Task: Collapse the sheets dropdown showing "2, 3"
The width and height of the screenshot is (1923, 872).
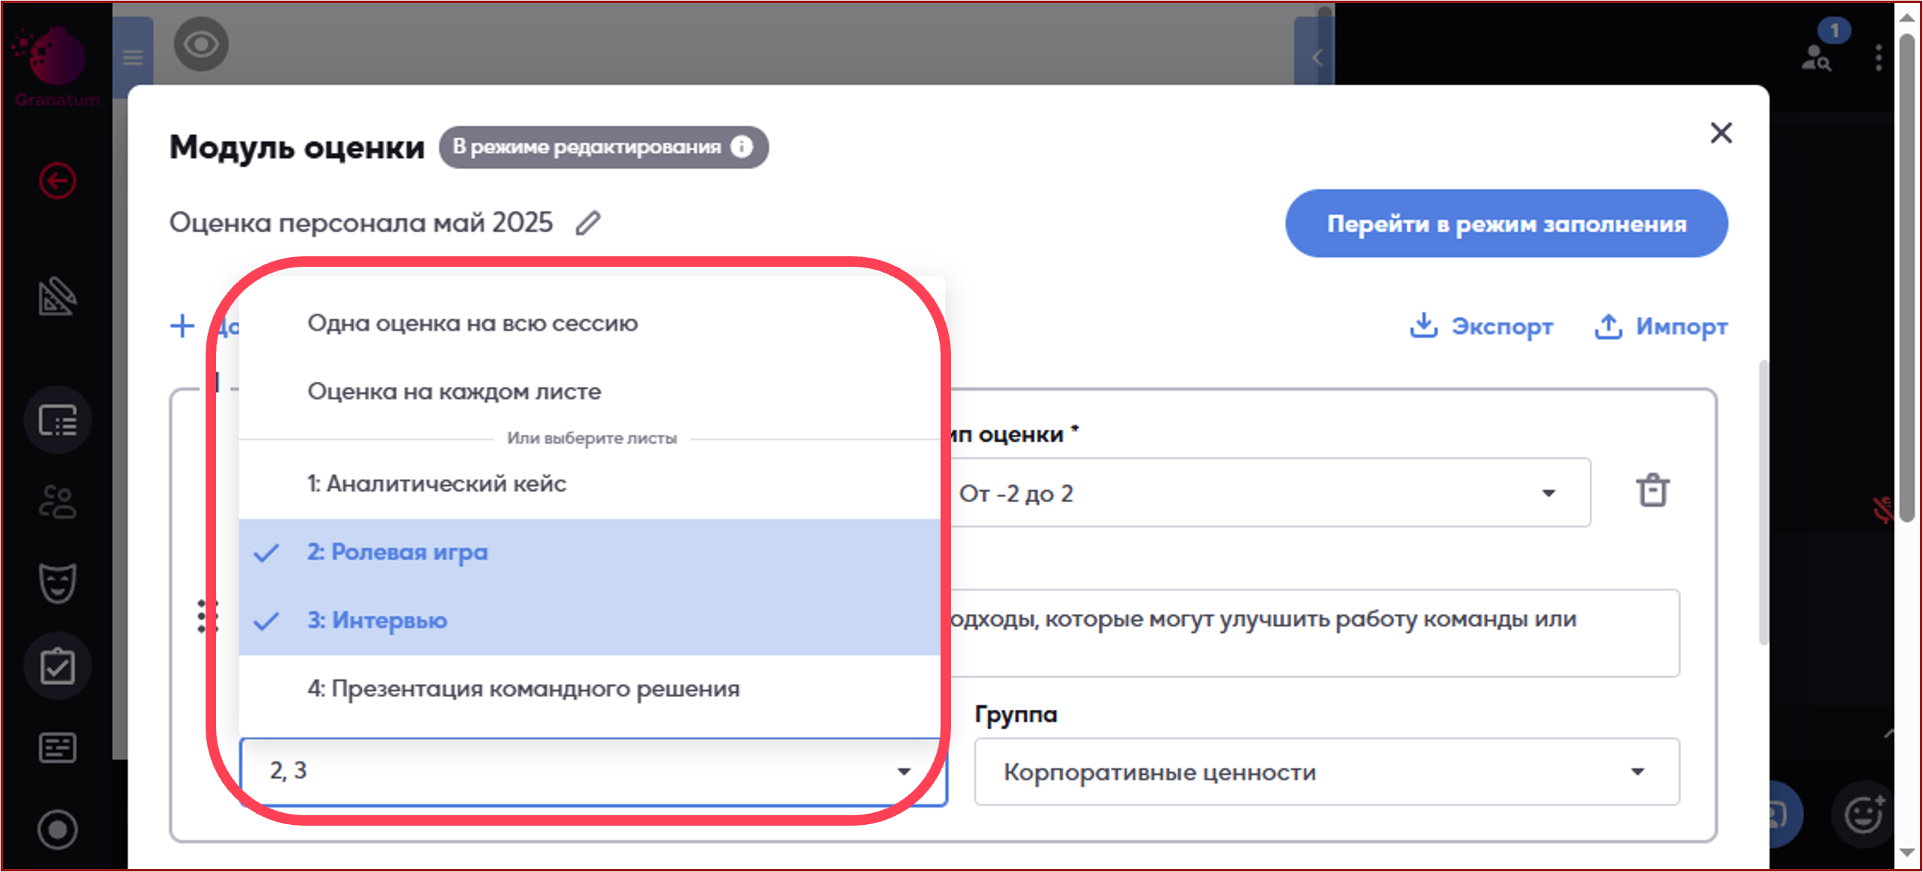Action: point(904,771)
